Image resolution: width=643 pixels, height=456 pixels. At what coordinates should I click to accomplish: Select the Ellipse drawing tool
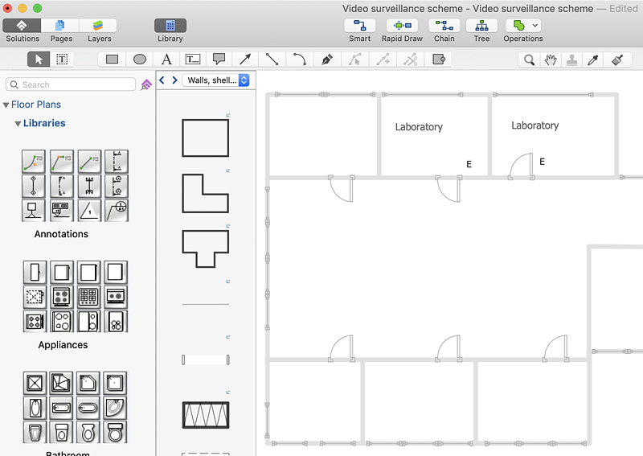coord(139,60)
